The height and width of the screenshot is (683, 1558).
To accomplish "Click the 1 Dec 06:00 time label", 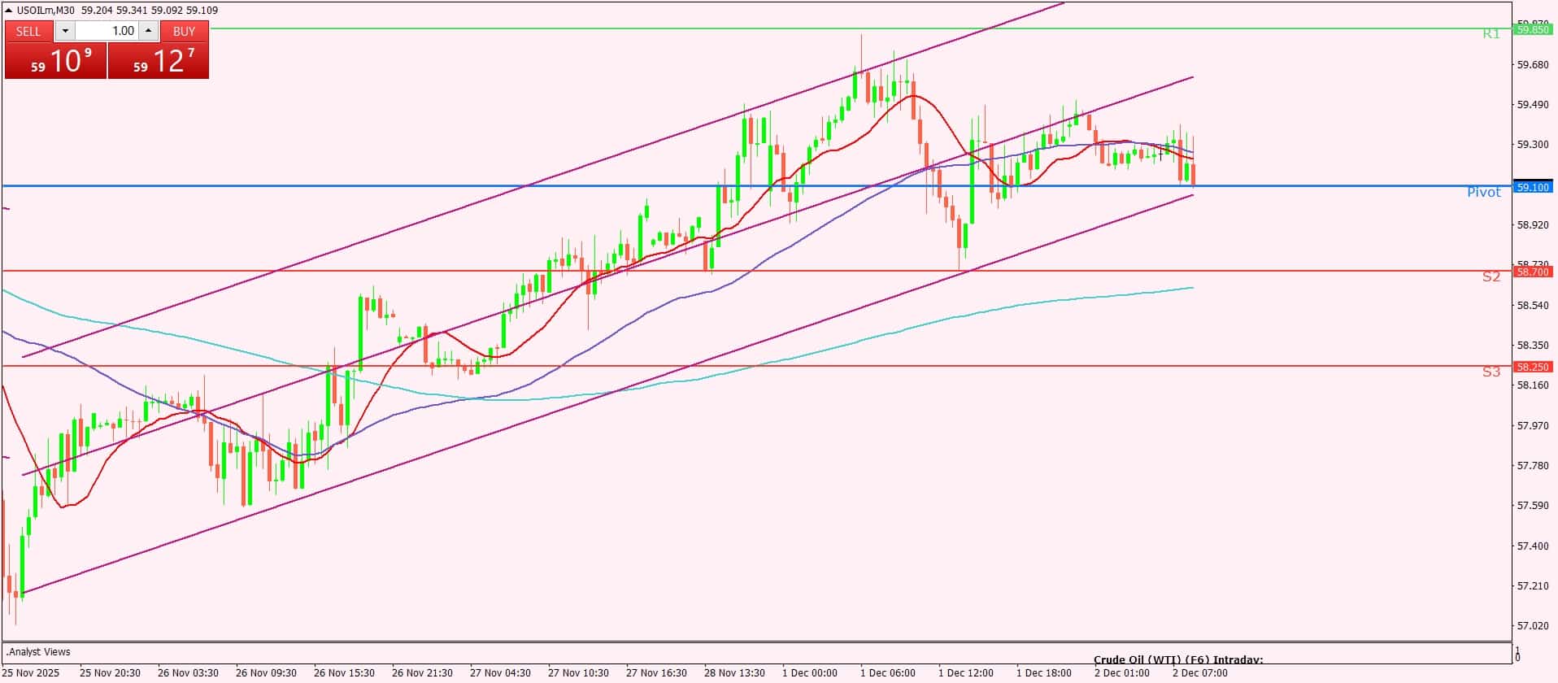I will tap(888, 673).
